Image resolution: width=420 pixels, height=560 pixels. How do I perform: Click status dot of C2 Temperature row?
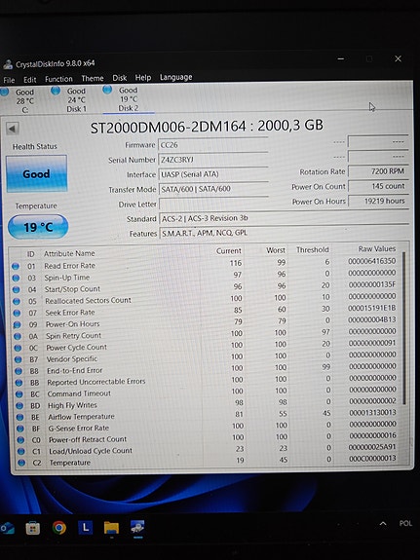click(x=21, y=463)
